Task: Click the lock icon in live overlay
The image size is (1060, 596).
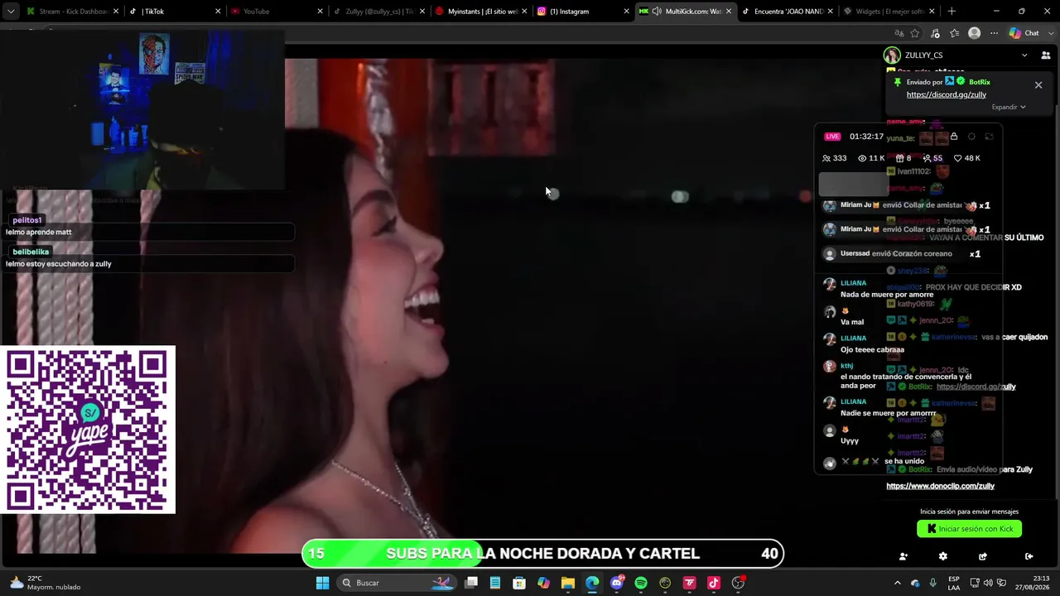Action: coord(954,137)
